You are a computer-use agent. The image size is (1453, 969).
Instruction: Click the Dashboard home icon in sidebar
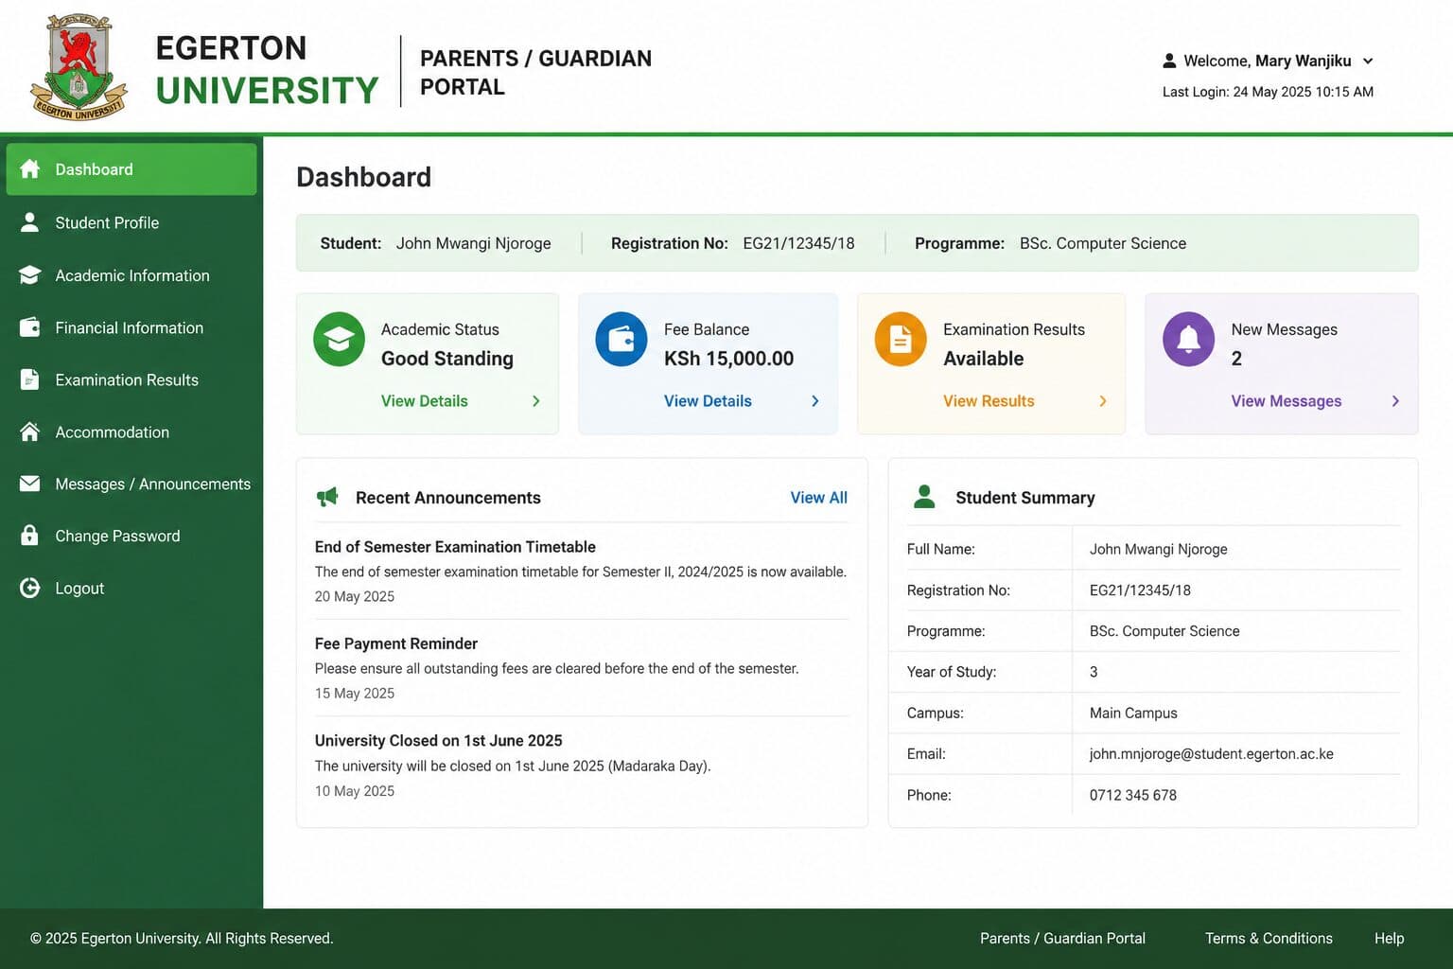(x=30, y=169)
